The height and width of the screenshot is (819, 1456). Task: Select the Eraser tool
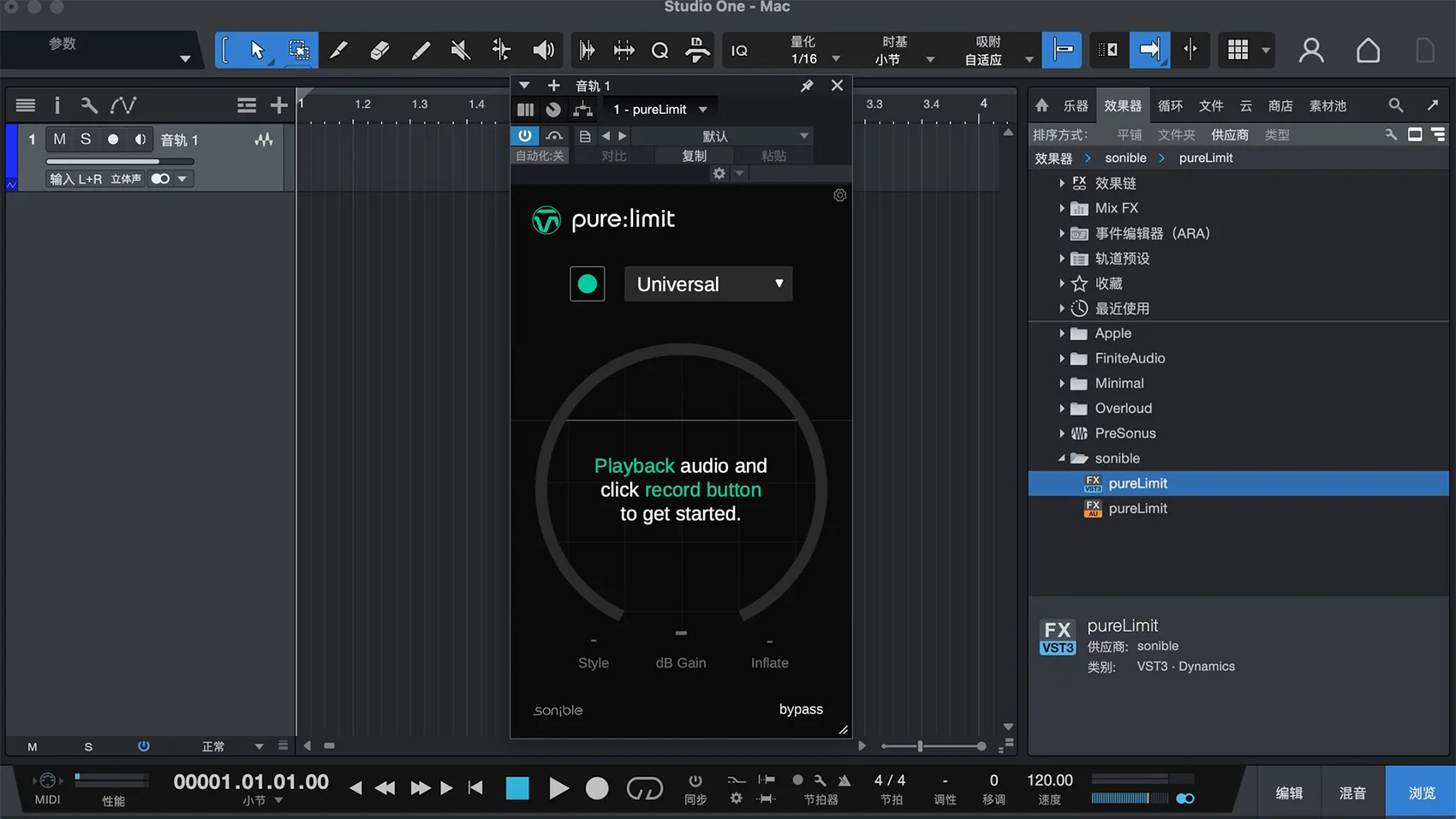379,50
